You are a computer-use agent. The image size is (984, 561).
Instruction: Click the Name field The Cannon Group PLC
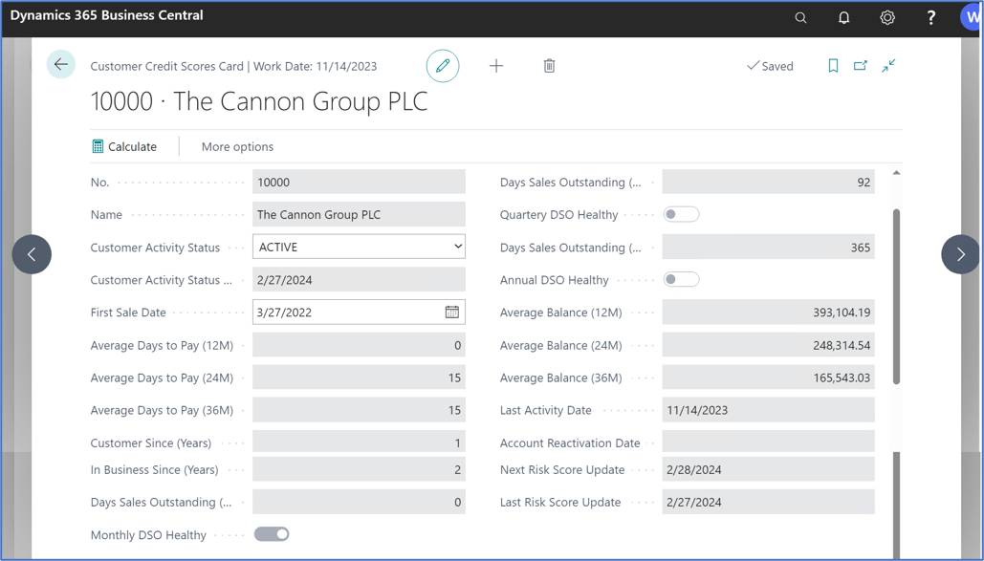click(359, 215)
